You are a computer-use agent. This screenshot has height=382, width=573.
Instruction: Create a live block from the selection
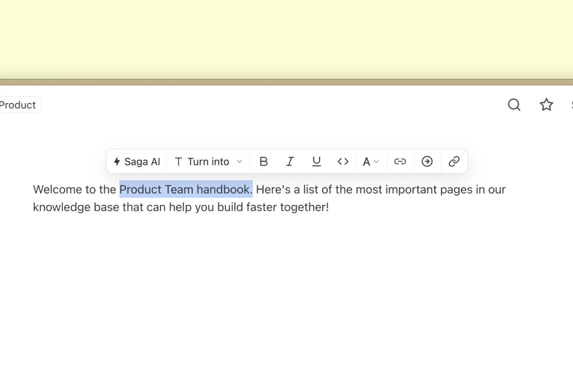[x=454, y=161]
